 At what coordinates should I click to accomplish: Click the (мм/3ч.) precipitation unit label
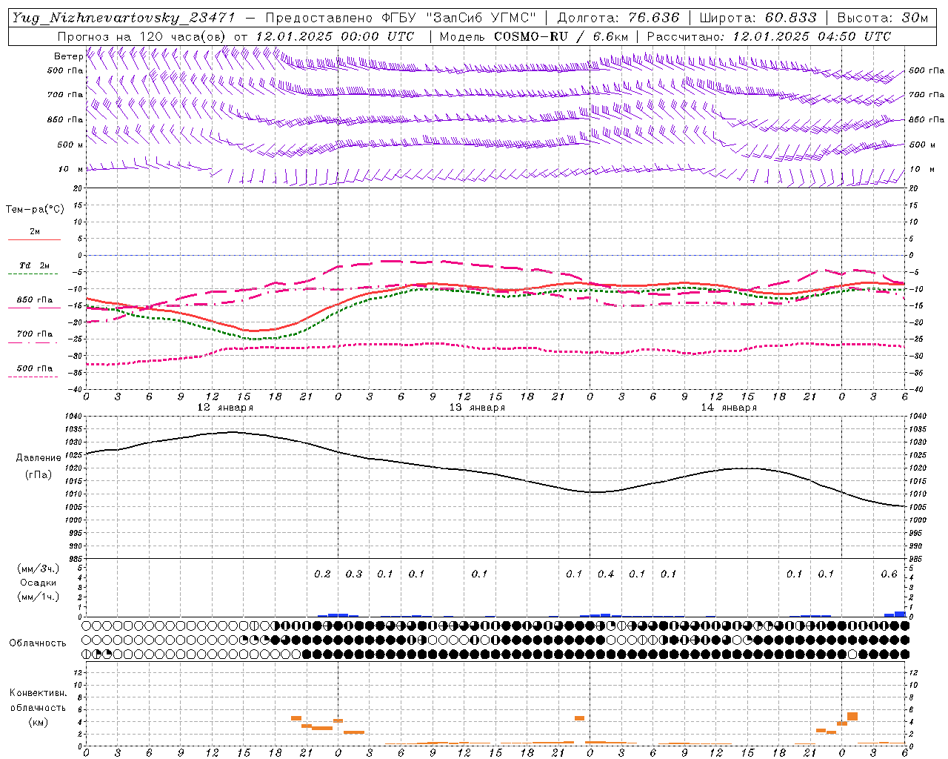pos(38,569)
